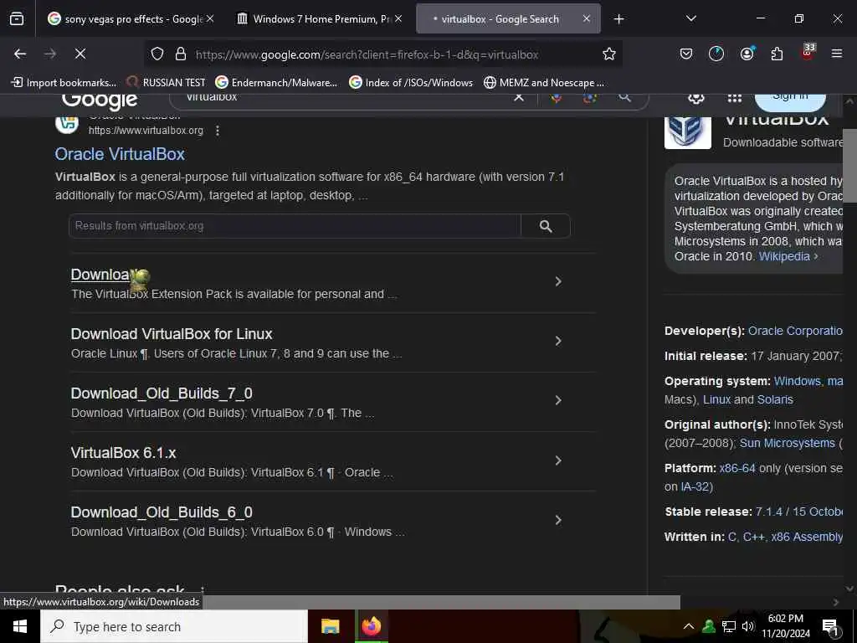Expand Download VirtualBox for Linux chevron
This screenshot has height=643, width=857.
tap(558, 342)
